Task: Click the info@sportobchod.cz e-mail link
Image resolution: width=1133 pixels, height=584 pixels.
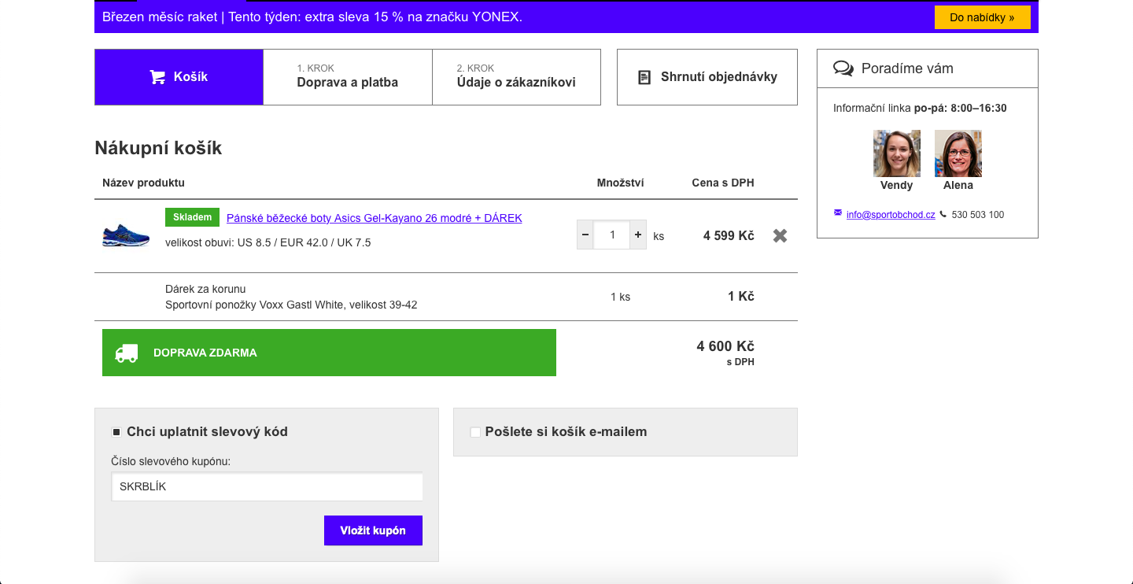Action: point(891,214)
